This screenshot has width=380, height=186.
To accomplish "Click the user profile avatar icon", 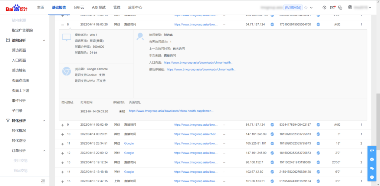I will (x=350, y=7).
